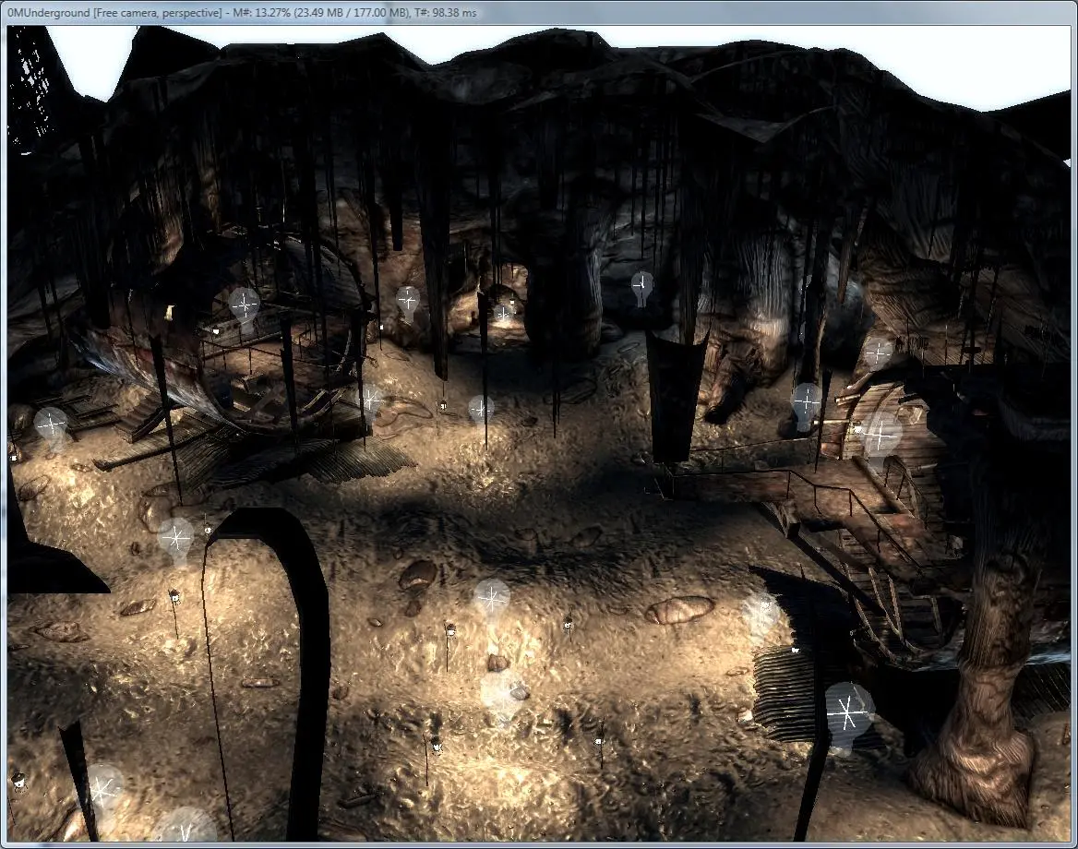Pick the faint light bulb above the dark metal grate
Screen dimensions: 1078x849
click(x=762, y=613)
